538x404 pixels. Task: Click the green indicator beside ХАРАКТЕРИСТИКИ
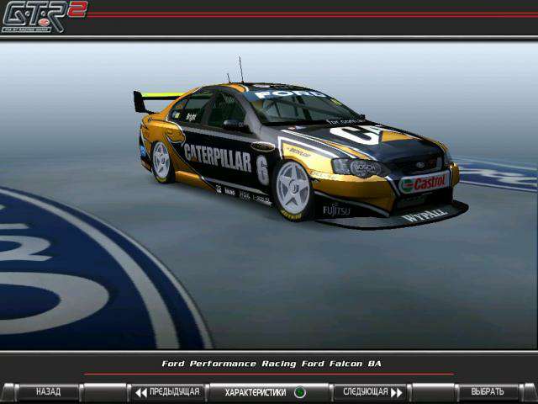[x=300, y=392]
